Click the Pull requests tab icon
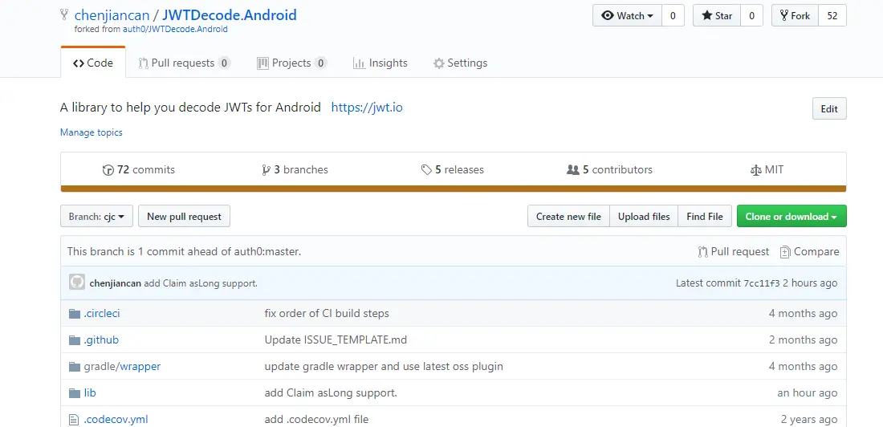 coord(143,63)
